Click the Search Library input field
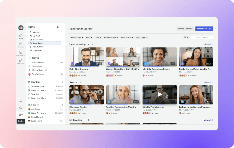The width and height of the screenshot is (234, 148). coord(203,37)
